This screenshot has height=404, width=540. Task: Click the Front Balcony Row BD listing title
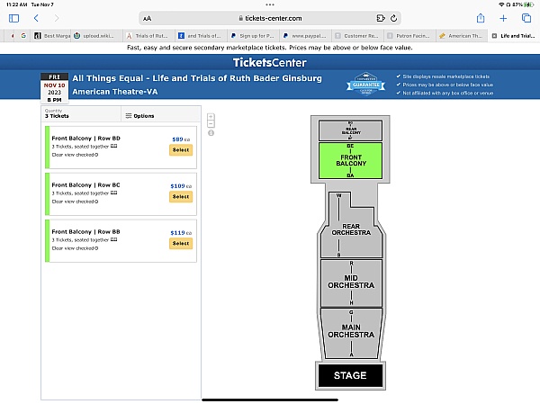click(85, 138)
